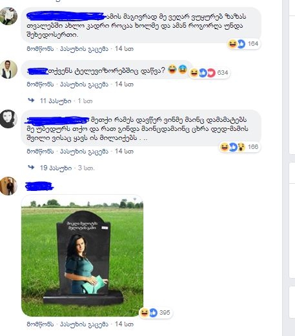The width and height of the screenshot is (295, 336).
Task: Like the tombstone image comment
Action: coord(40,324)
